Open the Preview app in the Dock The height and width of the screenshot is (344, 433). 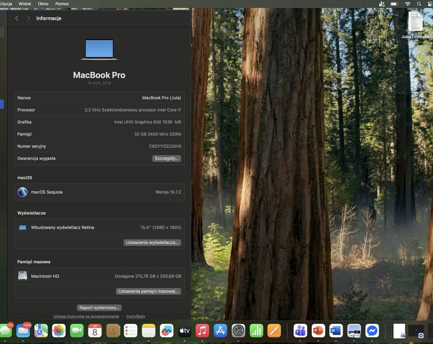tap(354, 330)
